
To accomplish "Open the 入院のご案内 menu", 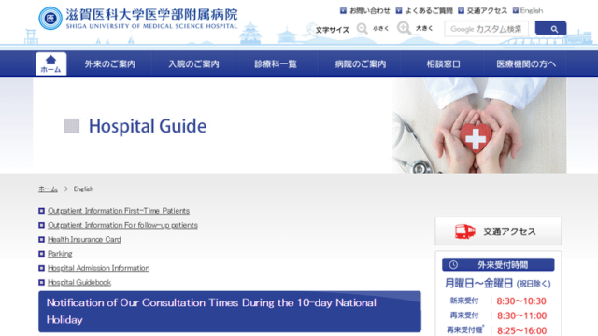I will point(193,64).
